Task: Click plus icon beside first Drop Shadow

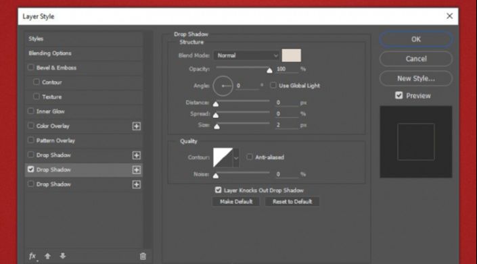Action: 136,155
